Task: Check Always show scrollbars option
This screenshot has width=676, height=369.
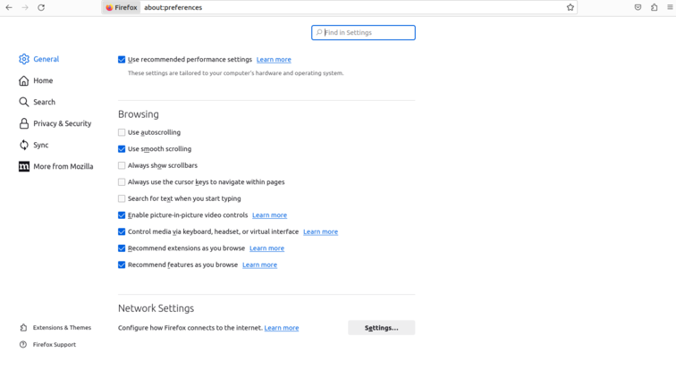Action: (122, 165)
